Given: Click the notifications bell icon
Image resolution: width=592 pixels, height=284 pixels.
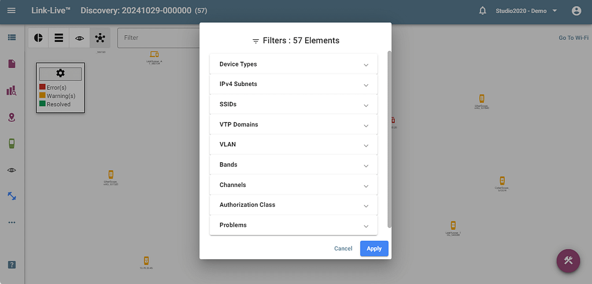Looking at the screenshot, I should 483,11.
